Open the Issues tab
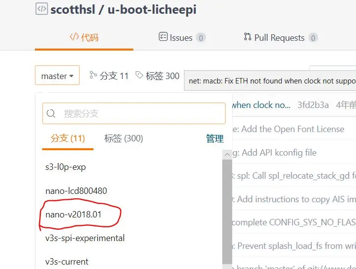The width and height of the screenshot is (356, 269). point(181,37)
